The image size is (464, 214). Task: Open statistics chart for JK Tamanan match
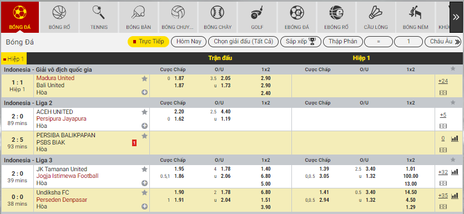coord(455,172)
